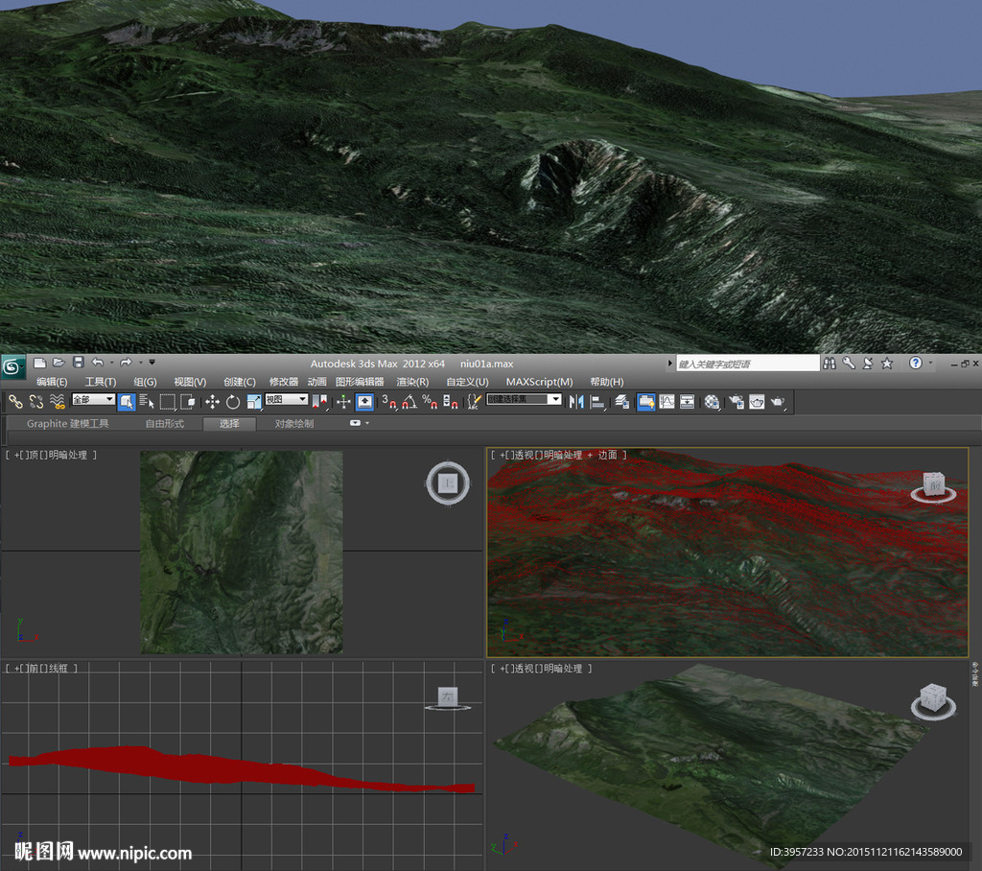Image resolution: width=982 pixels, height=871 pixels.
Task: Toggle 3D Snaps on
Action: coord(389,402)
